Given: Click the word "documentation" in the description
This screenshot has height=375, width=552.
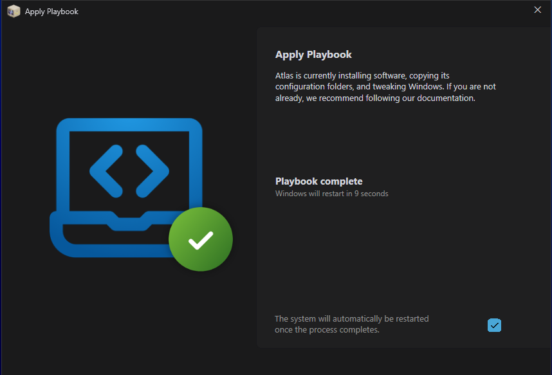Looking at the screenshot, I should [445, 98].
